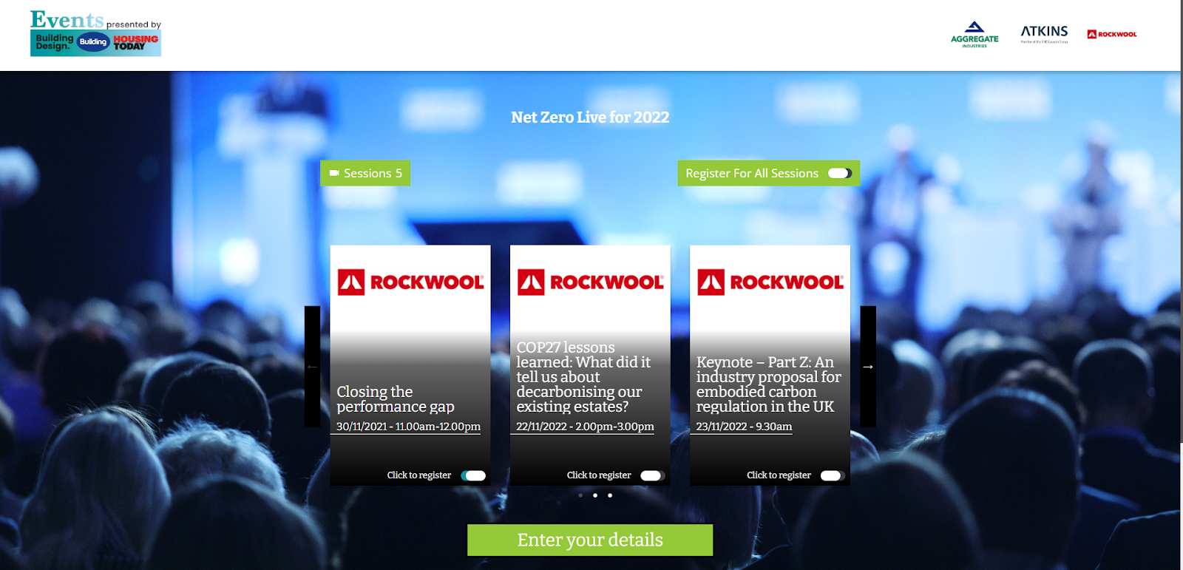Image resolution: width=1183 pixels, height=570 pixels.
Task: Click Rockwool logo on COP27 lessons card
Action: [590, 282]
